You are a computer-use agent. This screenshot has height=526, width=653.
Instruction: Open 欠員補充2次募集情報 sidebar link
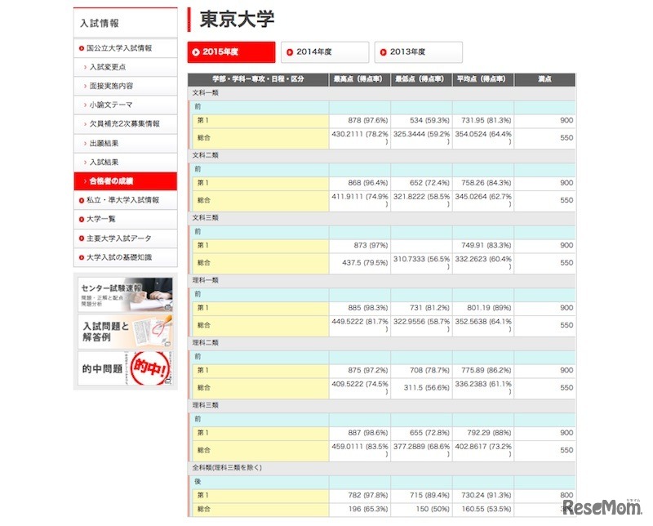[x=126, y=124]
